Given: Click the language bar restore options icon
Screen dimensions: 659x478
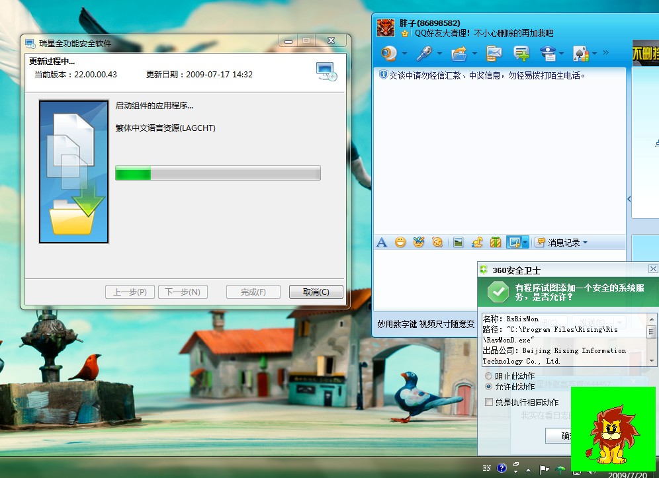Looking at the screenshot, I should tap(515, 465).
